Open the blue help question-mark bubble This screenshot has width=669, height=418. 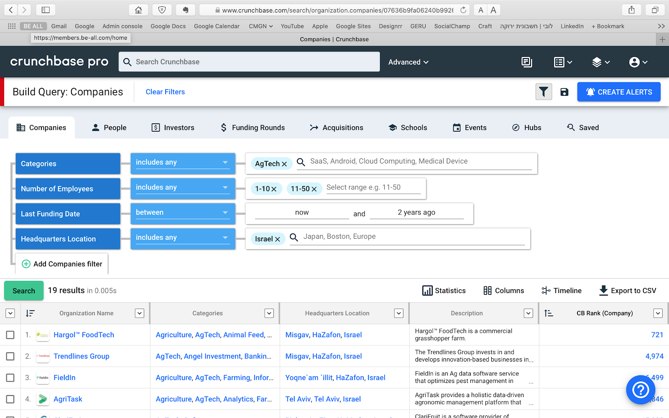(640, 390)
